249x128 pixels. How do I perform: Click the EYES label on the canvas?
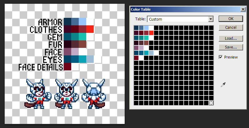tap(52, 60)
